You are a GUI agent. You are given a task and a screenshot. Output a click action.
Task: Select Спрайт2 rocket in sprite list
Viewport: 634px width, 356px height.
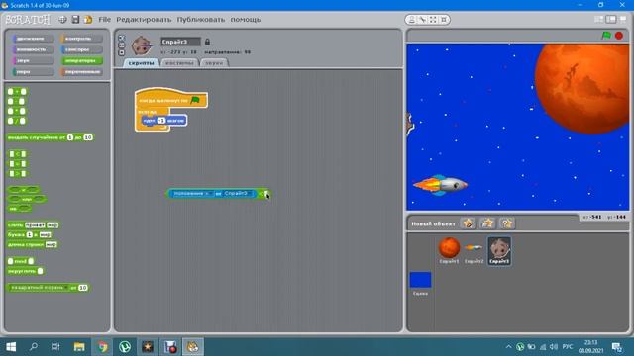[x=474, y=250]
